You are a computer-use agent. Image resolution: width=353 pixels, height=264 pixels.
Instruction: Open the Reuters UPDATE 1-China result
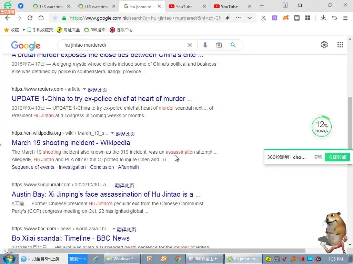tap(102, 99)
